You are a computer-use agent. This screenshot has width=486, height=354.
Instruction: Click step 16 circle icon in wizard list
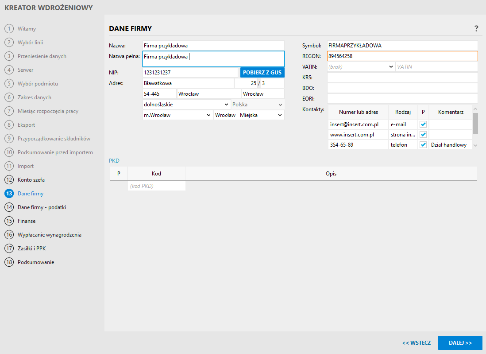point(9,235)
